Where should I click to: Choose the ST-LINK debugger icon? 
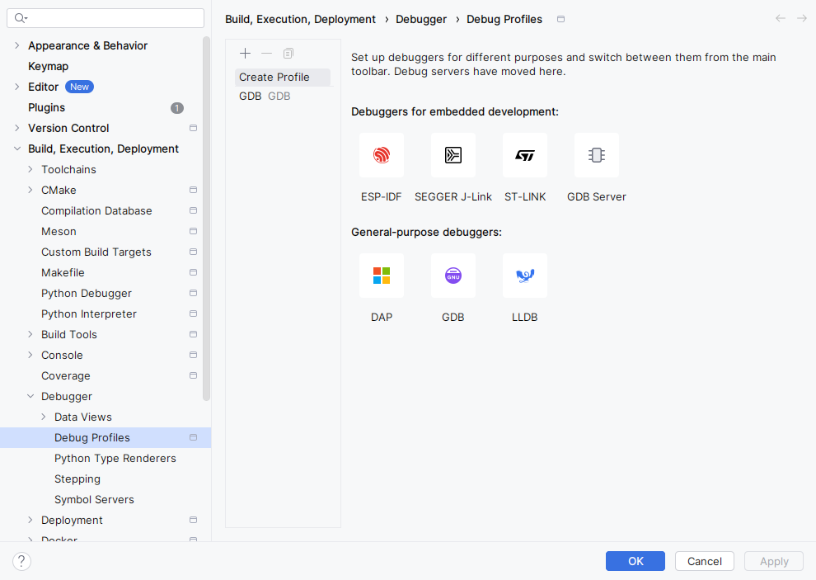click(525, 155)
